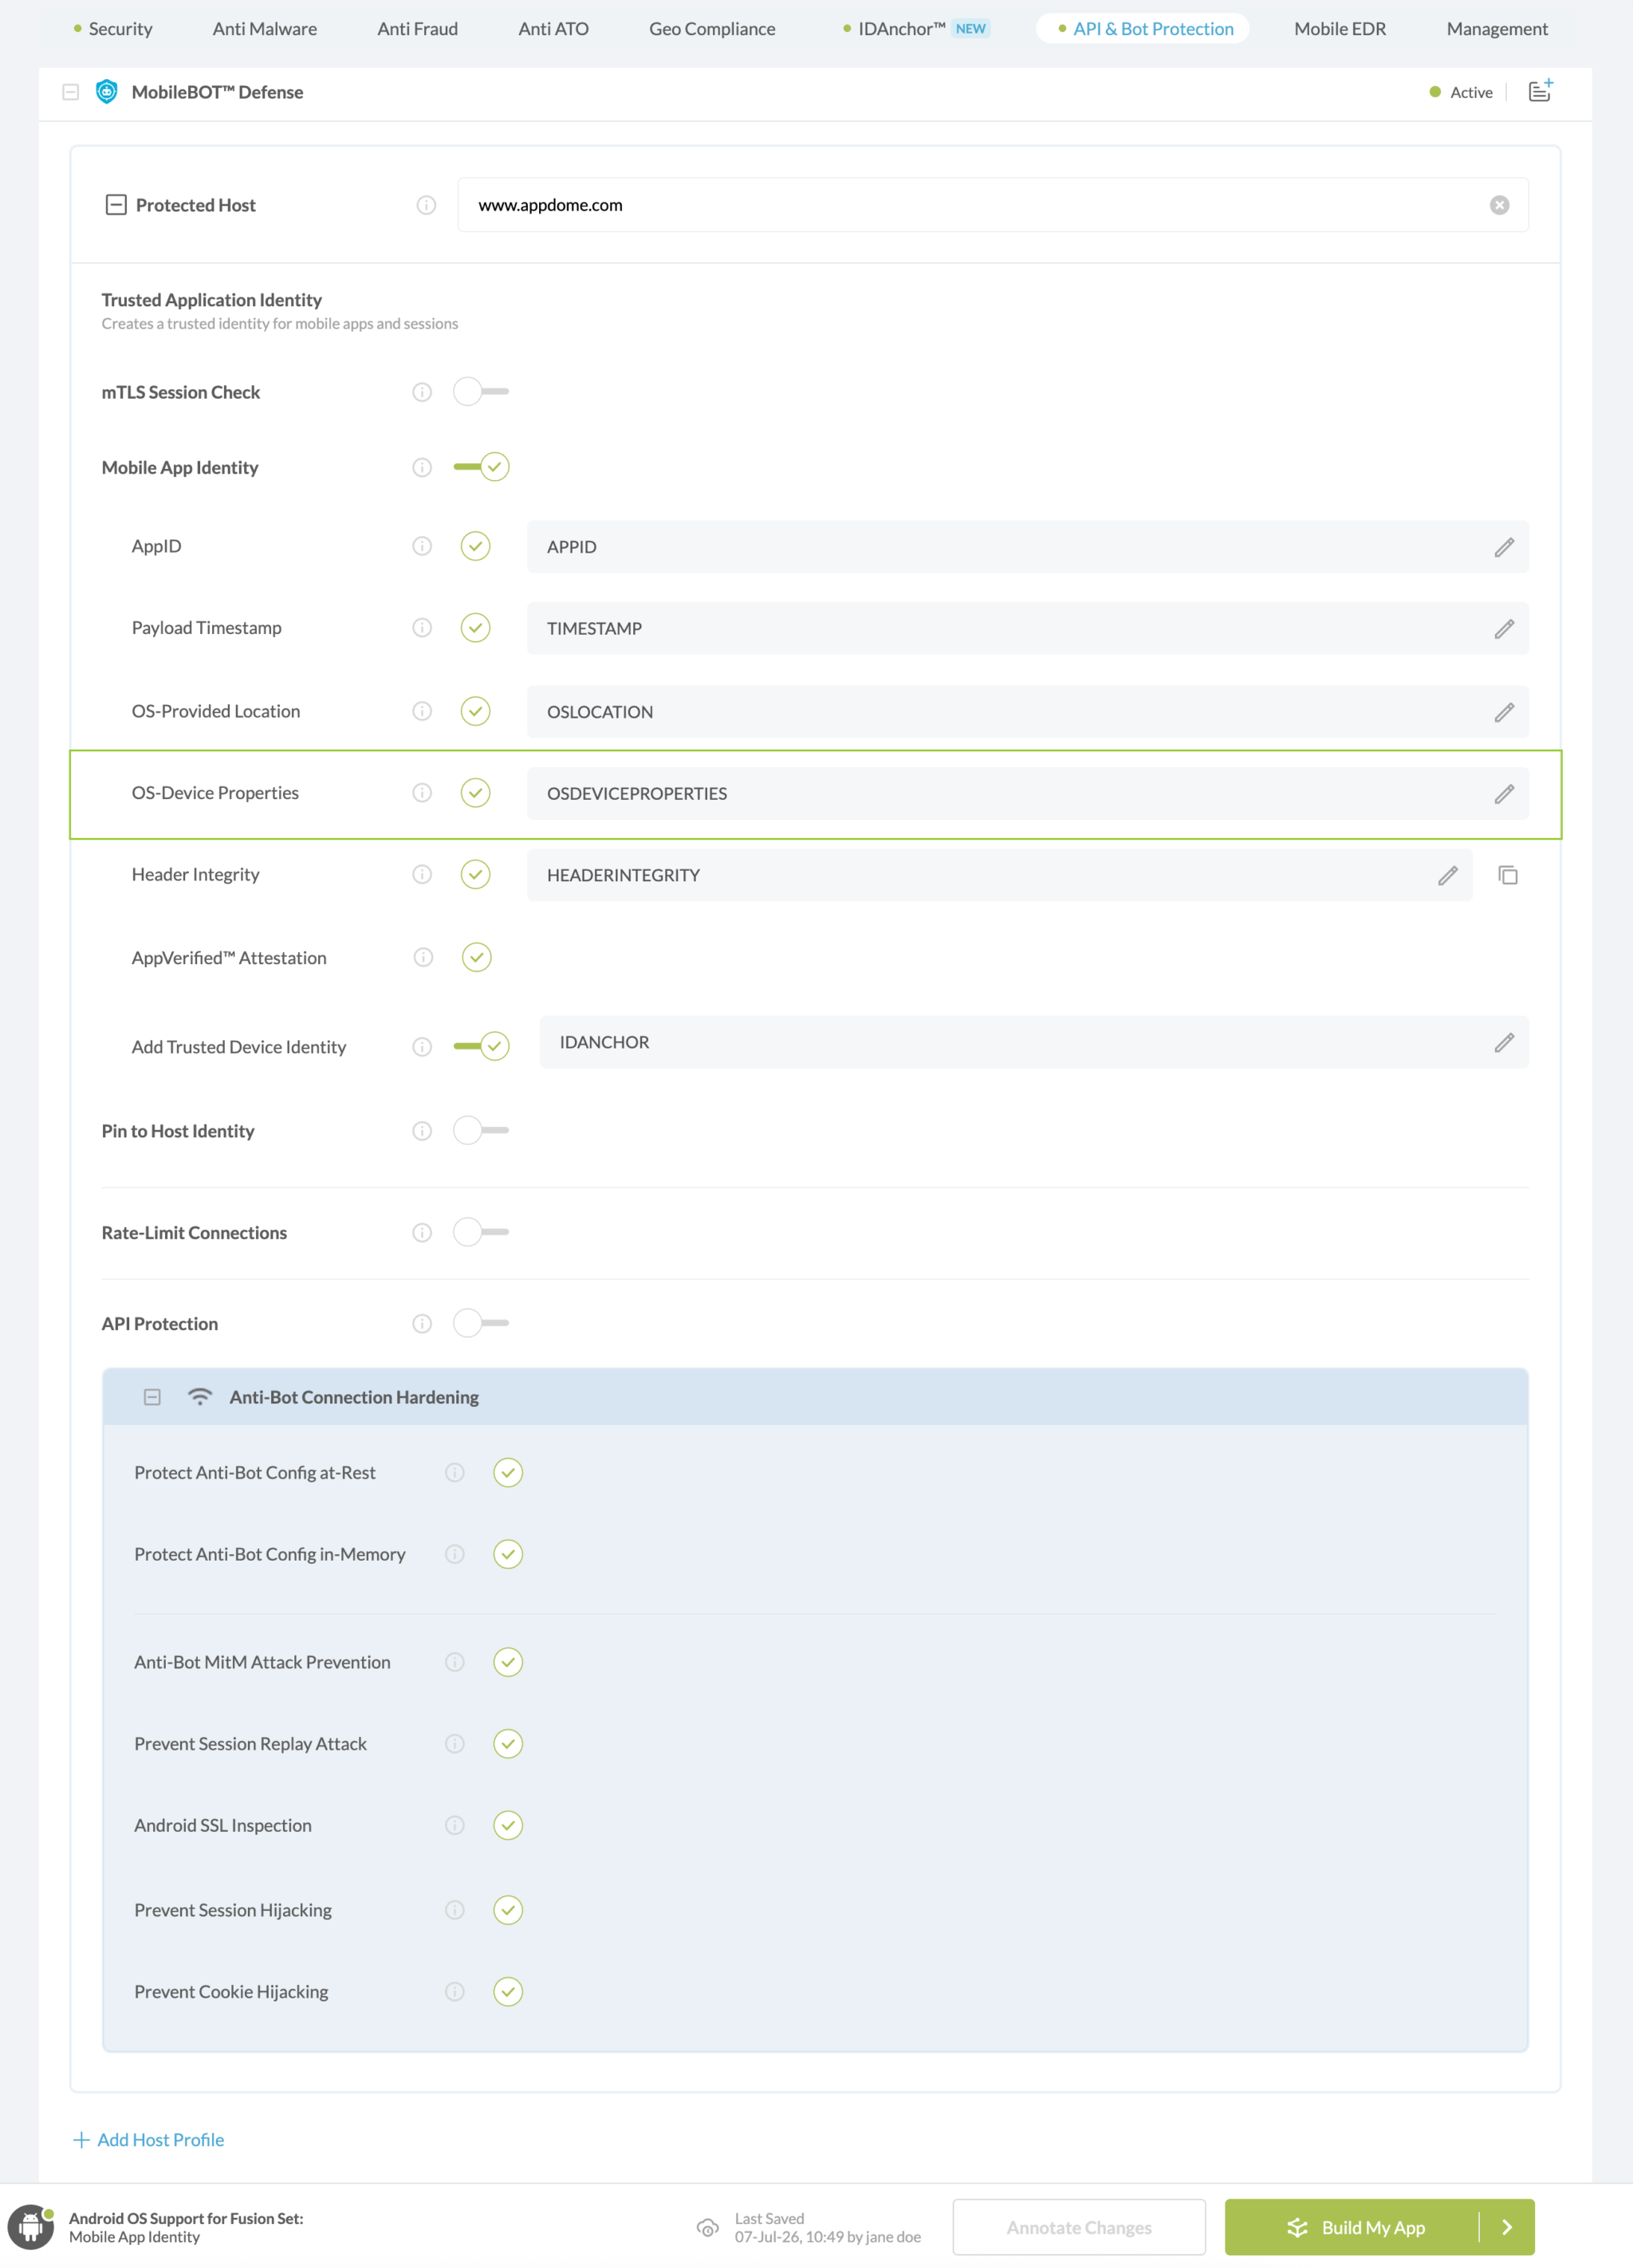This screenshot has width=1633, height=2268.
Task: Uncheck Android SSL Inspection
Action: [508, 1826]
